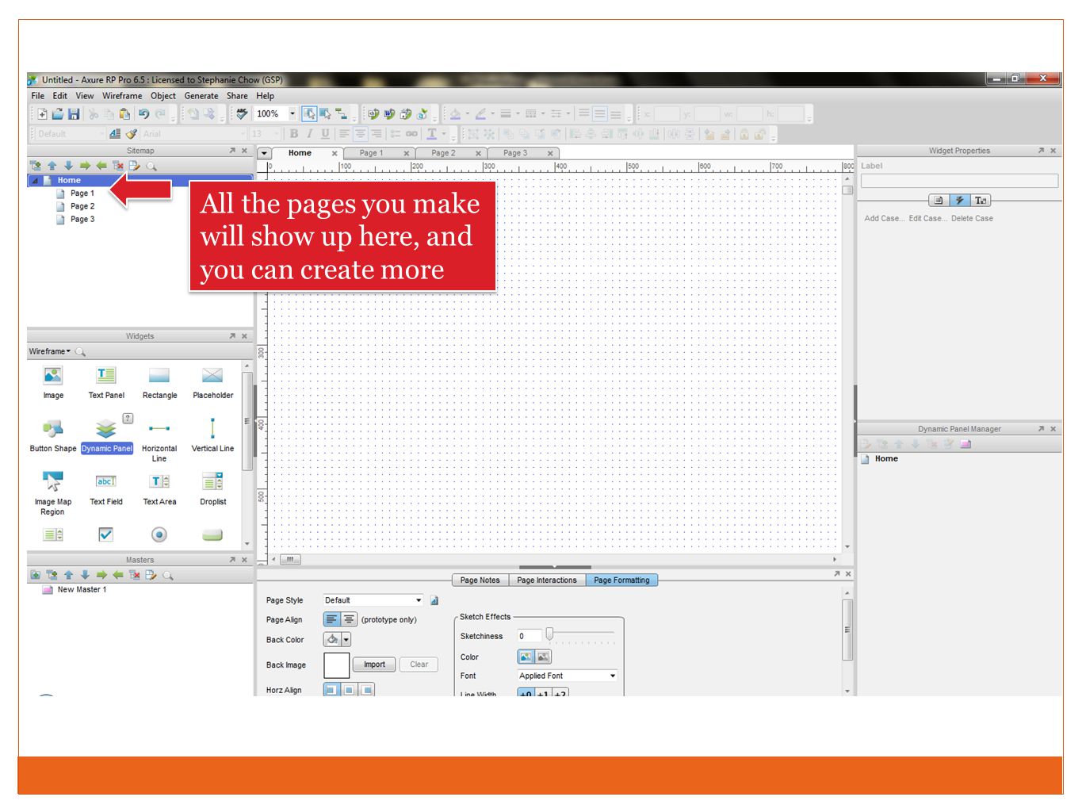The width and height of the screenshot is (1082, 812).
Task: Select the radio button widget icon
Action: coord(159,534)
